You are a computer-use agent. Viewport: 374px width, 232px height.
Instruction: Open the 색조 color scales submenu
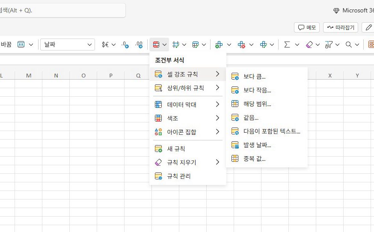click(188, 118)
